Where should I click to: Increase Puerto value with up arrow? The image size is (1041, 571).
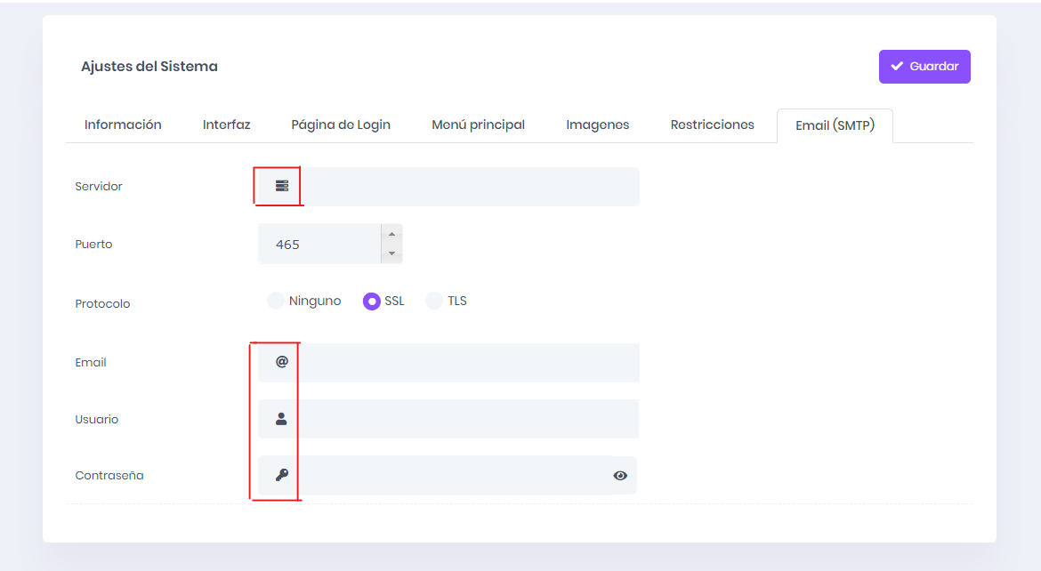coord(391,234)
